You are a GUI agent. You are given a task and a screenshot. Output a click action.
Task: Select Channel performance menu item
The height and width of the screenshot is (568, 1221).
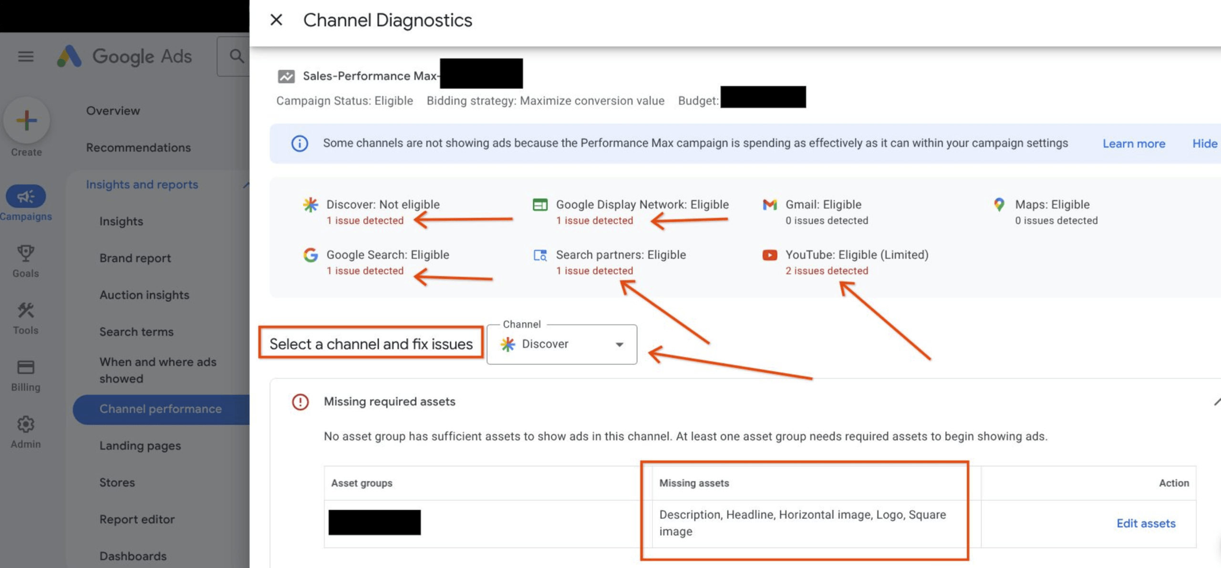pyautogui.click(x=161, y=409)
